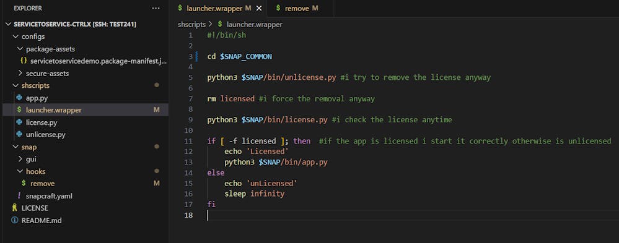Open servicetoservicedemo.package-manifest JSON file
The height and width of the screenshot is (243, 619).
point(99,61)
